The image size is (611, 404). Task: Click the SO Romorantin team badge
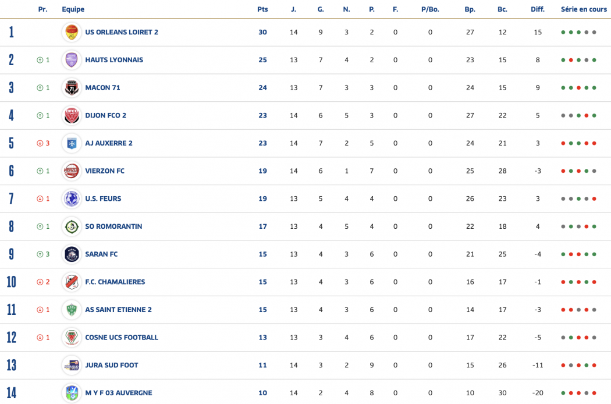tap(72, 226)
